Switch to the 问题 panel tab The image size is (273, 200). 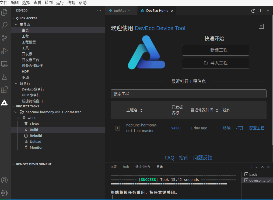pyautogui.click(x=114, y=167)
